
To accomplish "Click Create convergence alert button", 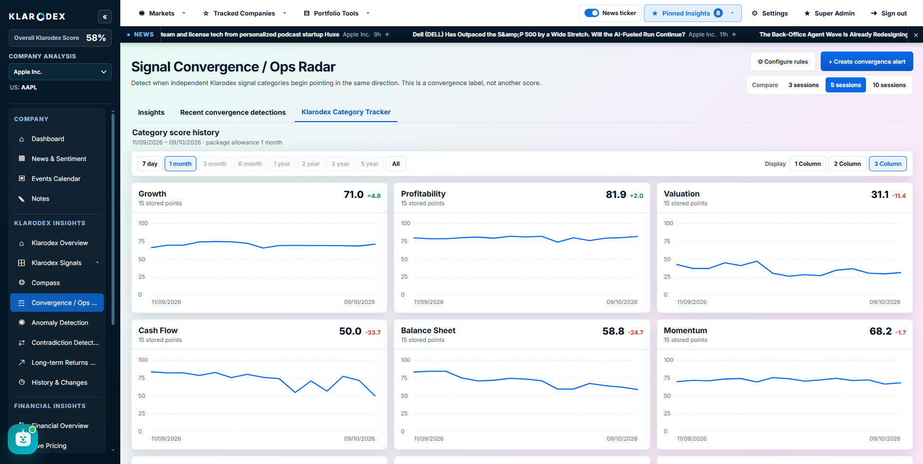I will point(866,62).
